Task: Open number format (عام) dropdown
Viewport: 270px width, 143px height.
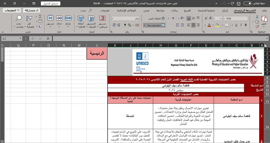Action: coord(113,18)
